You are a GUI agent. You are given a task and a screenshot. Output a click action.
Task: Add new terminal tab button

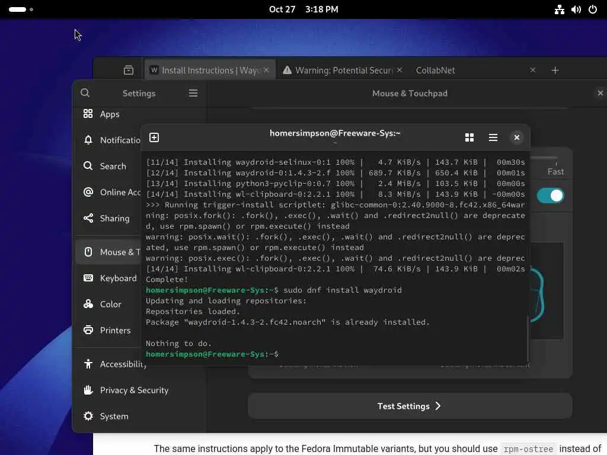154,137
